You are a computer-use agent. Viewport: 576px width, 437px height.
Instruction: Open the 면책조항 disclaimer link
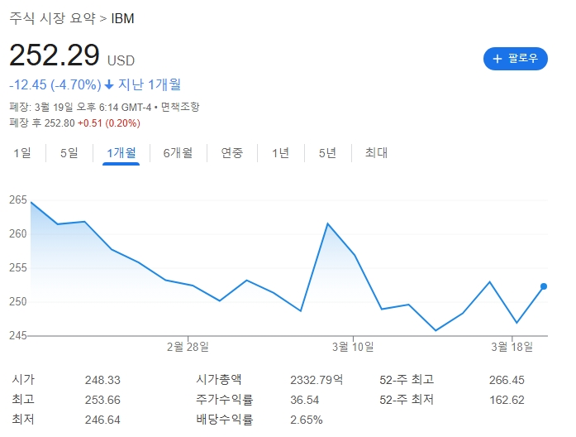coord(180,107)
